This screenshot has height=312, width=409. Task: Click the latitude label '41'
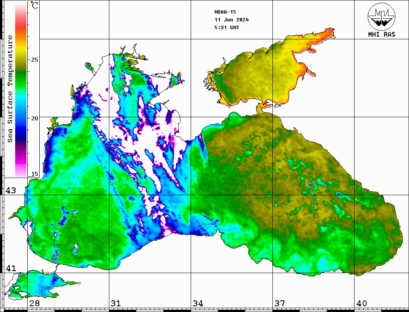click(11, 268)
